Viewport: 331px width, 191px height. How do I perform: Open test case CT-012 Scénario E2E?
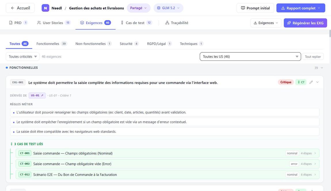point(168,175)
